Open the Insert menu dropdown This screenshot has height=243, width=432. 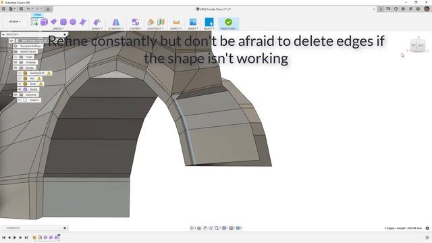click(193, 28)
